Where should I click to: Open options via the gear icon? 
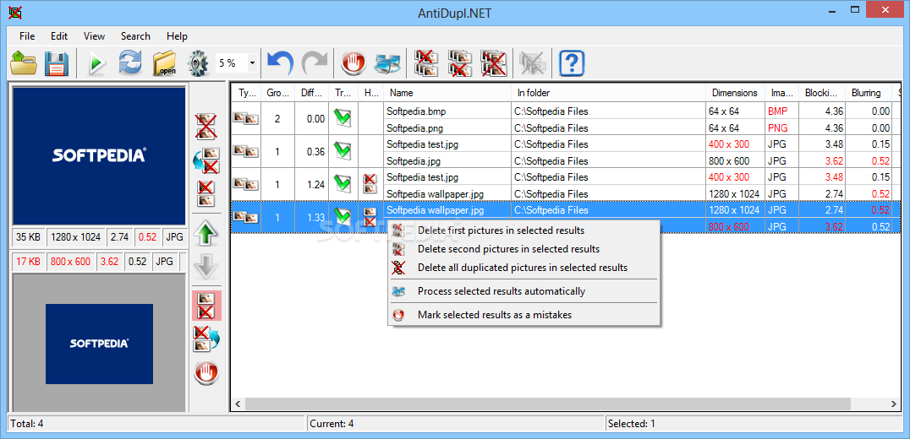pyautogui.click(x=198, y=62)
